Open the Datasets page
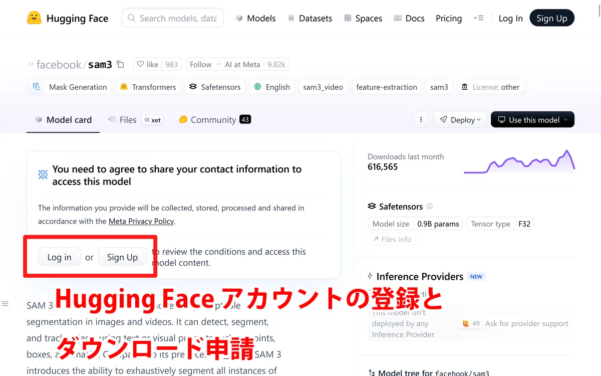This screenshot has width=601, height=376. pos(310,18)
